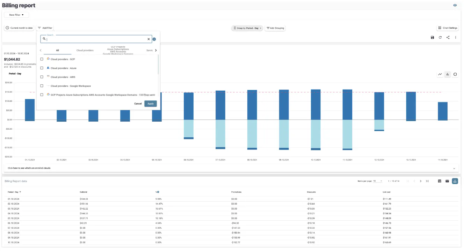
Task: Open Current month to date range selector
Action: pos(19,28)
